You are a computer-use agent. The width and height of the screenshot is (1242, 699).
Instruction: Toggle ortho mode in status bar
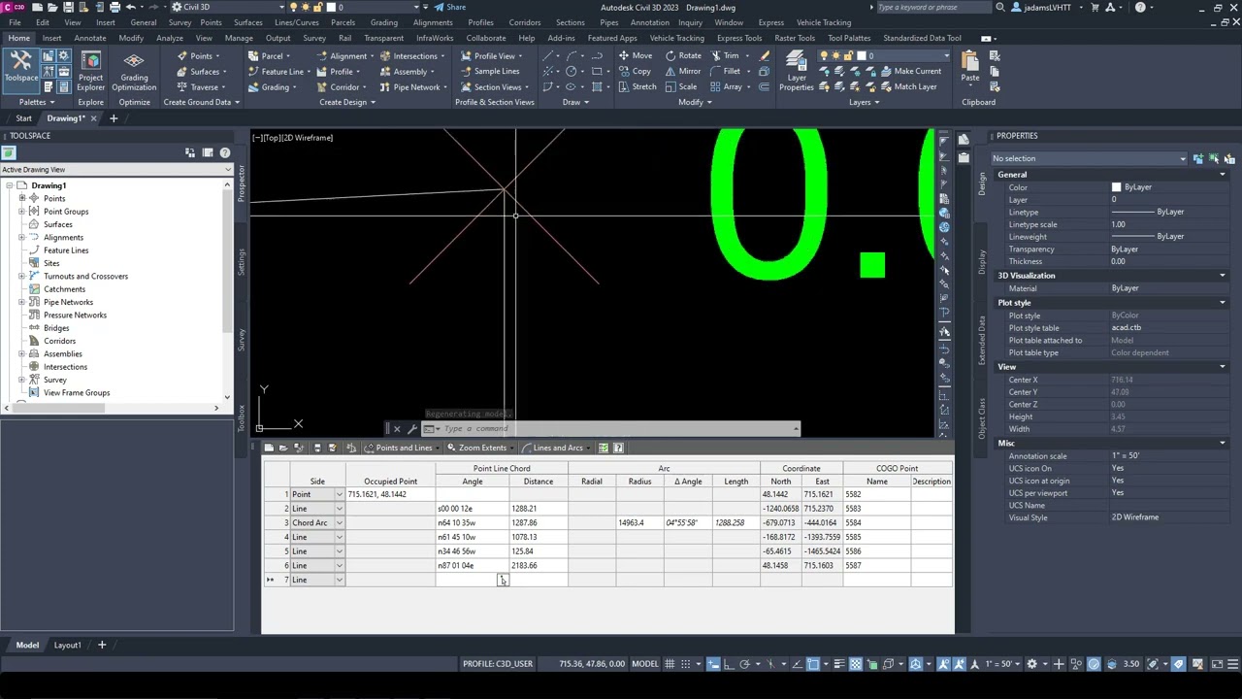729,664
